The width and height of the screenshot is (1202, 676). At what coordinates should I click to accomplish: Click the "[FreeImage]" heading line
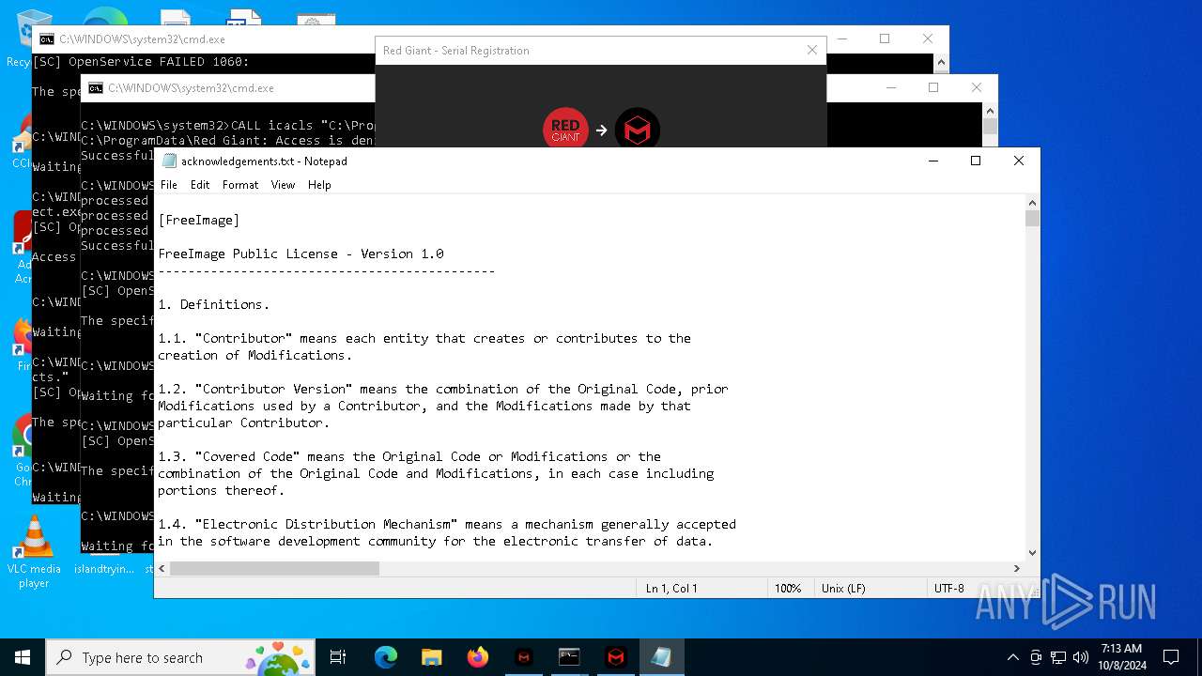[199, 220]
